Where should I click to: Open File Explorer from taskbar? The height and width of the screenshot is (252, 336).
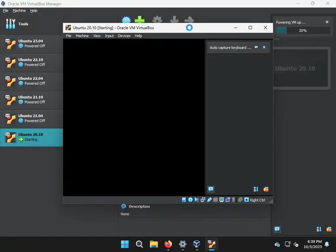pyautogui.click(x=154, y=244)
